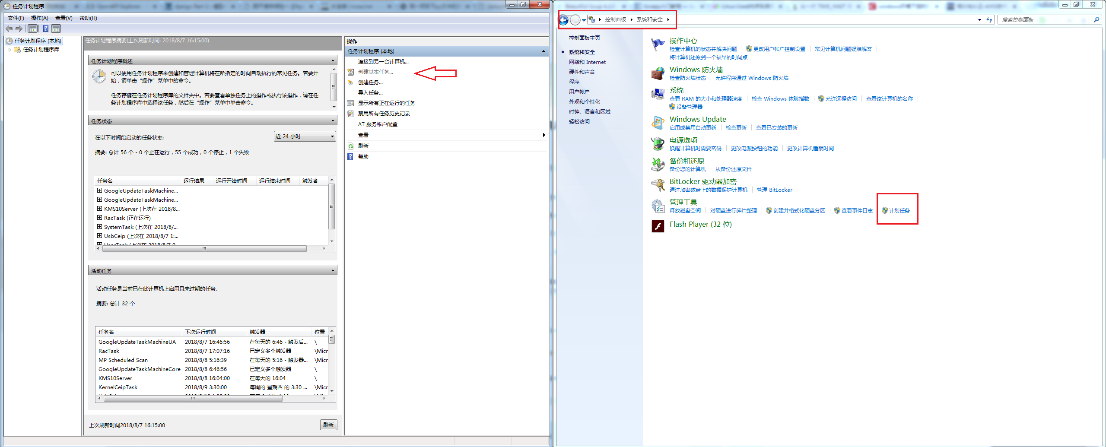Click the Windows Update icon
Image resolution: width=1106 pixels, height=447 pixels.
(658, 123)
